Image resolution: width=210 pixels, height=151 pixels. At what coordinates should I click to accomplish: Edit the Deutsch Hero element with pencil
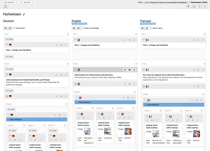(57, 45)
